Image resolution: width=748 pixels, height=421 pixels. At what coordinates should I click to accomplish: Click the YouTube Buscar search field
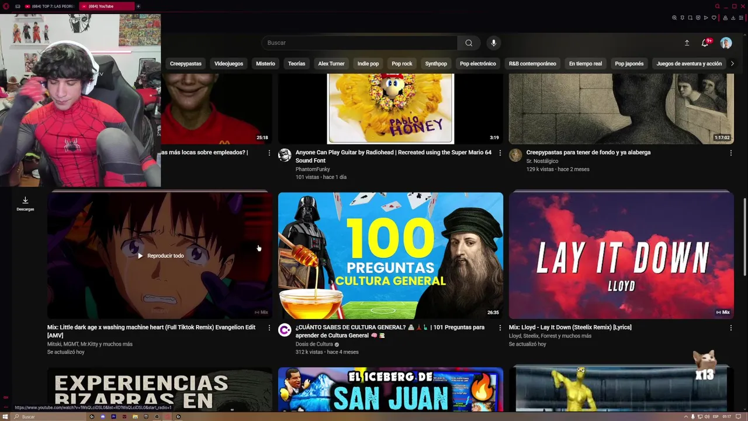(359, 43)
